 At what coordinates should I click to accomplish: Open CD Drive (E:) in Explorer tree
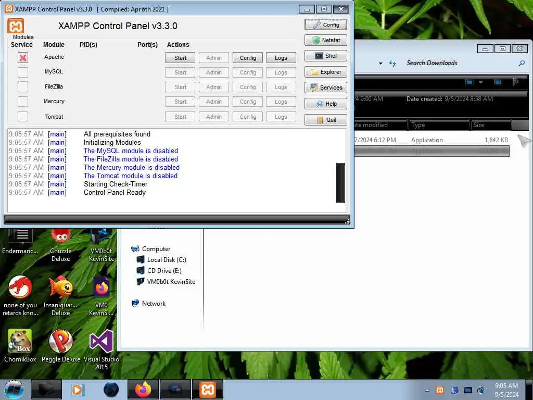point(159,271)
